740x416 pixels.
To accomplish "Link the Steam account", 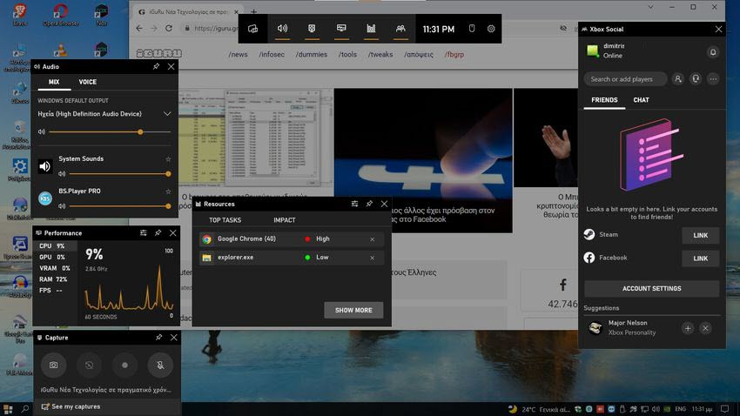I will pyautogui.click(x=700, y=235).
